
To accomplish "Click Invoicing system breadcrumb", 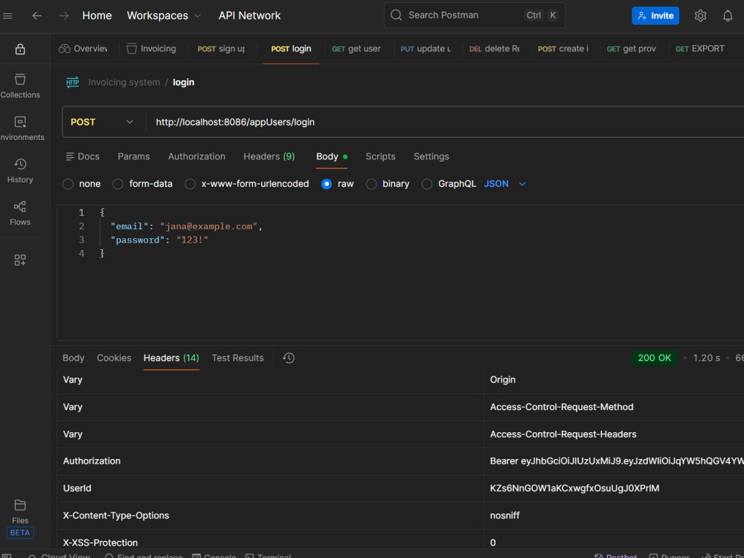I will click(x=124, y=82).
